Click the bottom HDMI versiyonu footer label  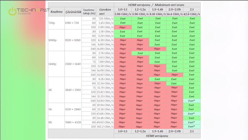157,136
